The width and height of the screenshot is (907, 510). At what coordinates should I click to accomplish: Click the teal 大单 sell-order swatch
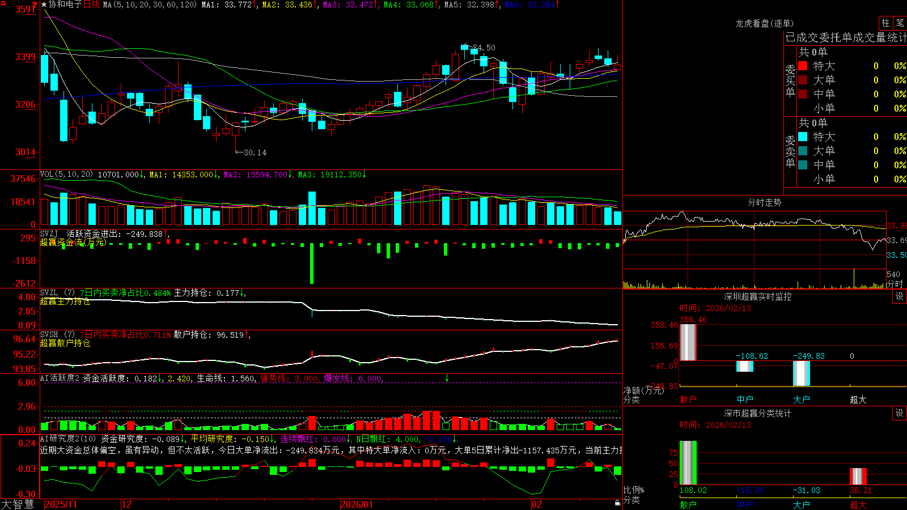point(803,151)
